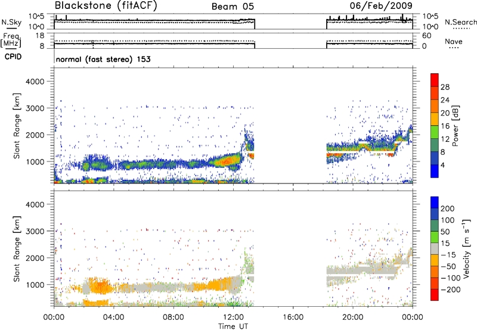477x330 pixels.
Task: Click the '04:00' time tick label
Action: point(113,317)
